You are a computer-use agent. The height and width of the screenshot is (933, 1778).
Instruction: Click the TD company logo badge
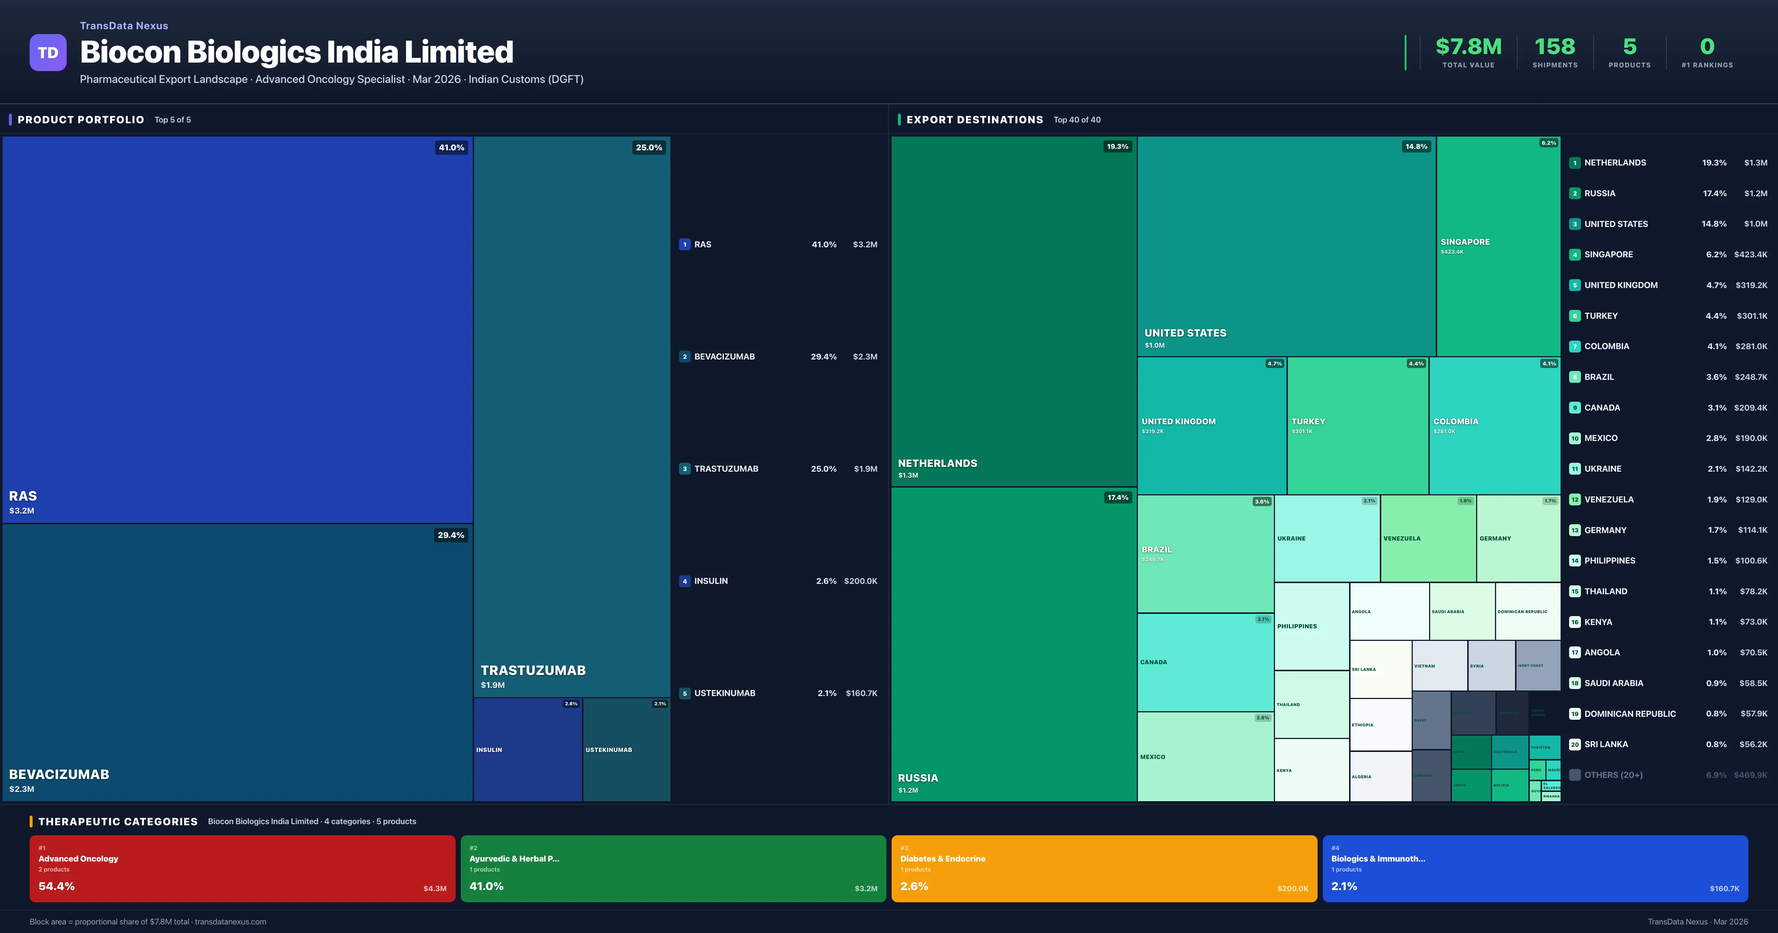click(48, 53)
